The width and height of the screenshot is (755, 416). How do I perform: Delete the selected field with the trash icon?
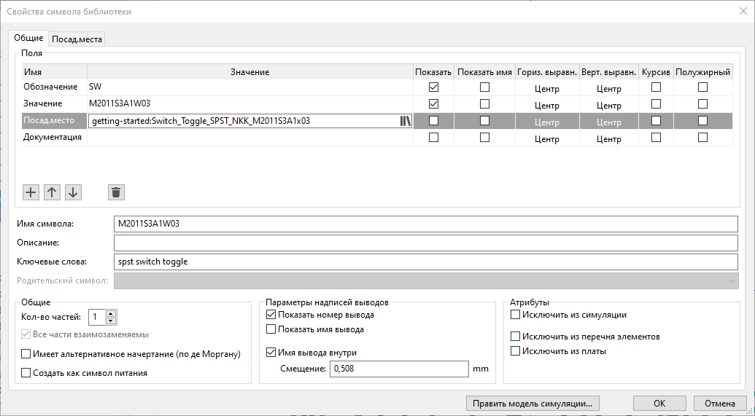116,192
